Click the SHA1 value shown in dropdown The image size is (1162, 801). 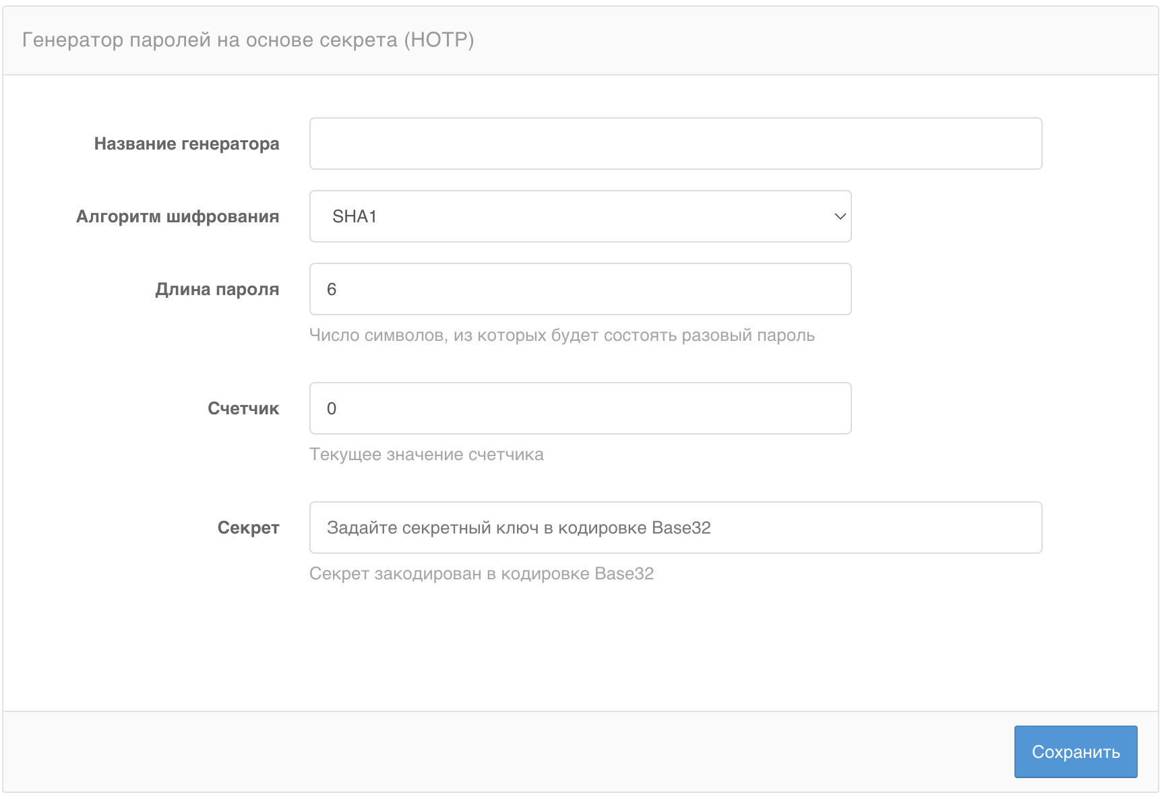pyautogui.click(x=355, y=216)
